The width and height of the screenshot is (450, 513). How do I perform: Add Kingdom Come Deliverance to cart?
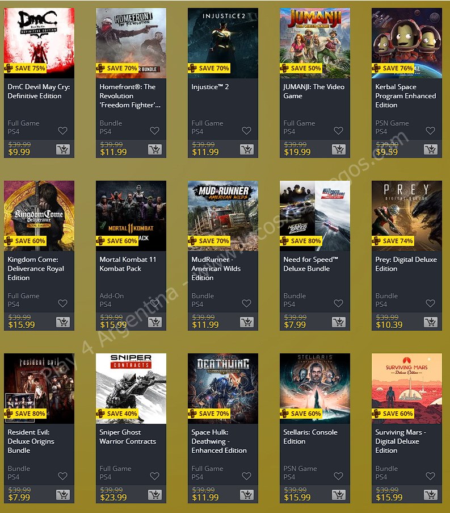[63, 322]
